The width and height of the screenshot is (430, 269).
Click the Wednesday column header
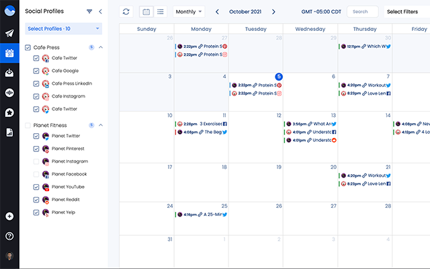pyautogui.click(x=310, y=29)
